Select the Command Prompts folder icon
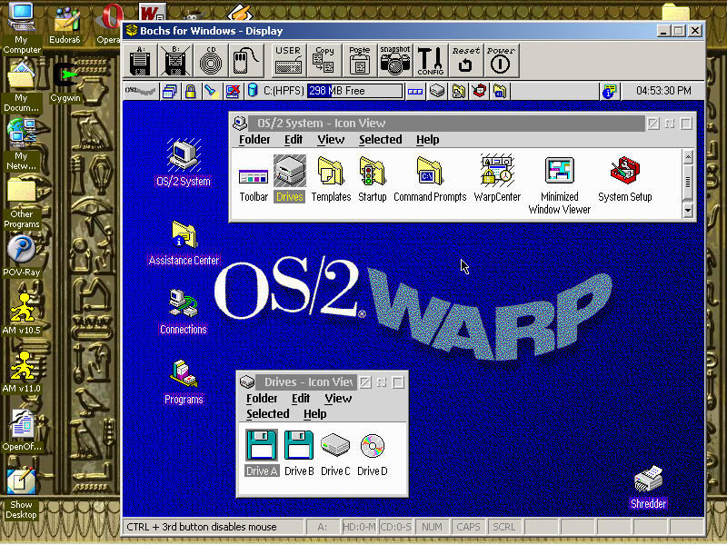727x545 pixels. click(x=430, y=179)
